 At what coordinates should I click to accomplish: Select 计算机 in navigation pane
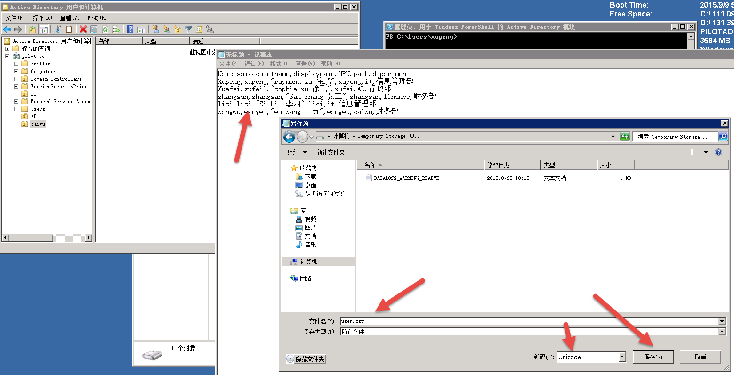point(308,261)
